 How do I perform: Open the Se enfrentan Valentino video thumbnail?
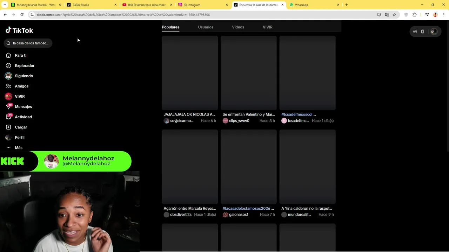249,73
